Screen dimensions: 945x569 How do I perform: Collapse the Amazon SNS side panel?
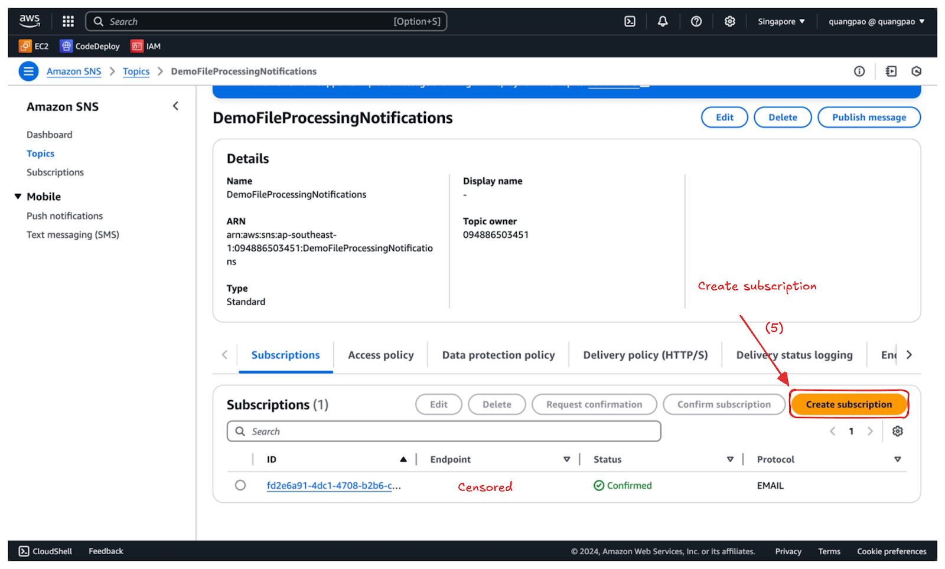(175, 106)
